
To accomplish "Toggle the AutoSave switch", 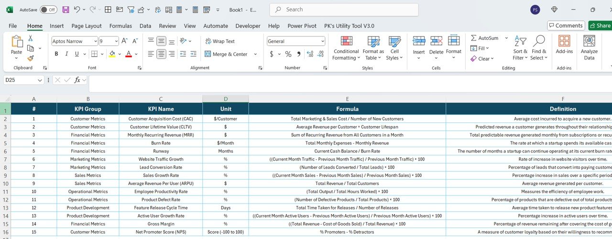I will coord(48,10).
